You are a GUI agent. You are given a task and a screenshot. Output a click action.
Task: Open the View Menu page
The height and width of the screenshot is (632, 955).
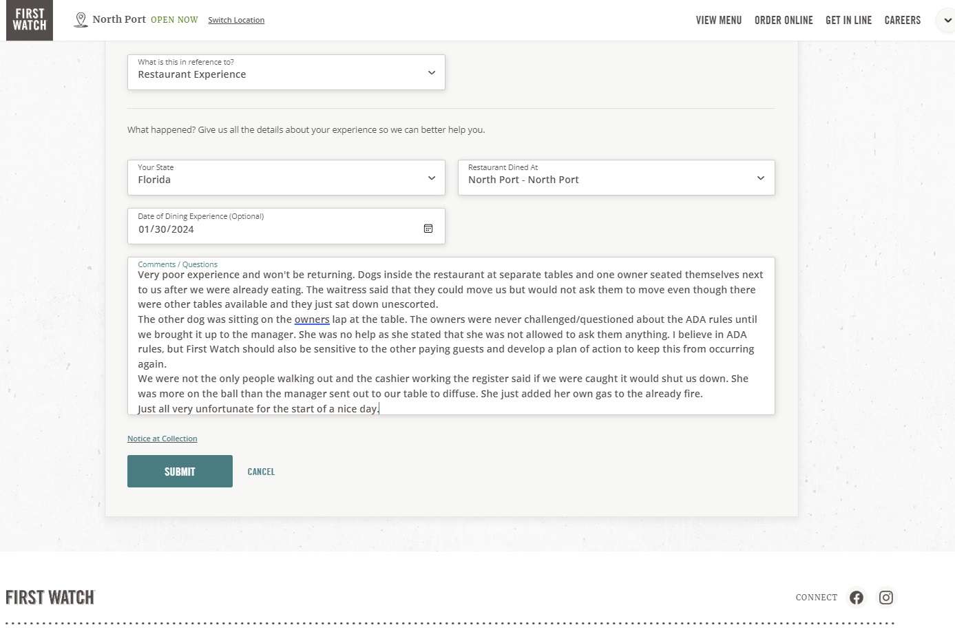718,21
